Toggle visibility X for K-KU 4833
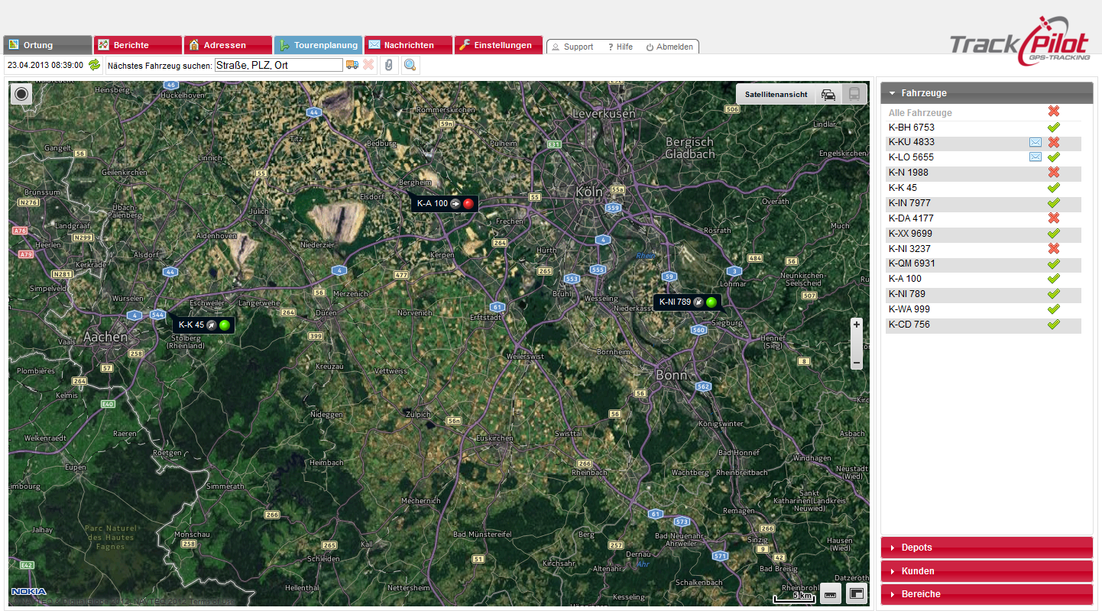Image resolution: width=1102 pixels, height=614 pixels. click(1054, 142)
